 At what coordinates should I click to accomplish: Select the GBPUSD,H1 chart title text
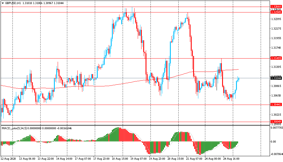tap(13, 3)
